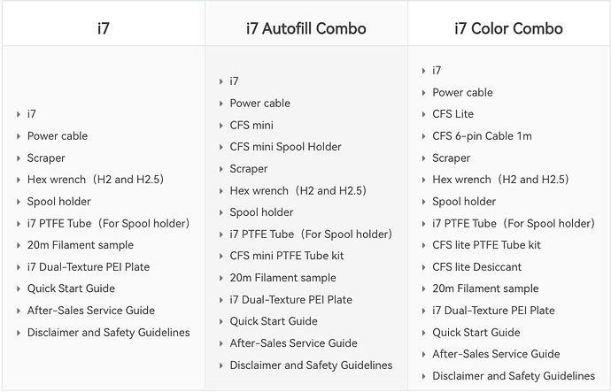Click the arrow beside CFS 6-pin Cable 1m

point(423,136)
